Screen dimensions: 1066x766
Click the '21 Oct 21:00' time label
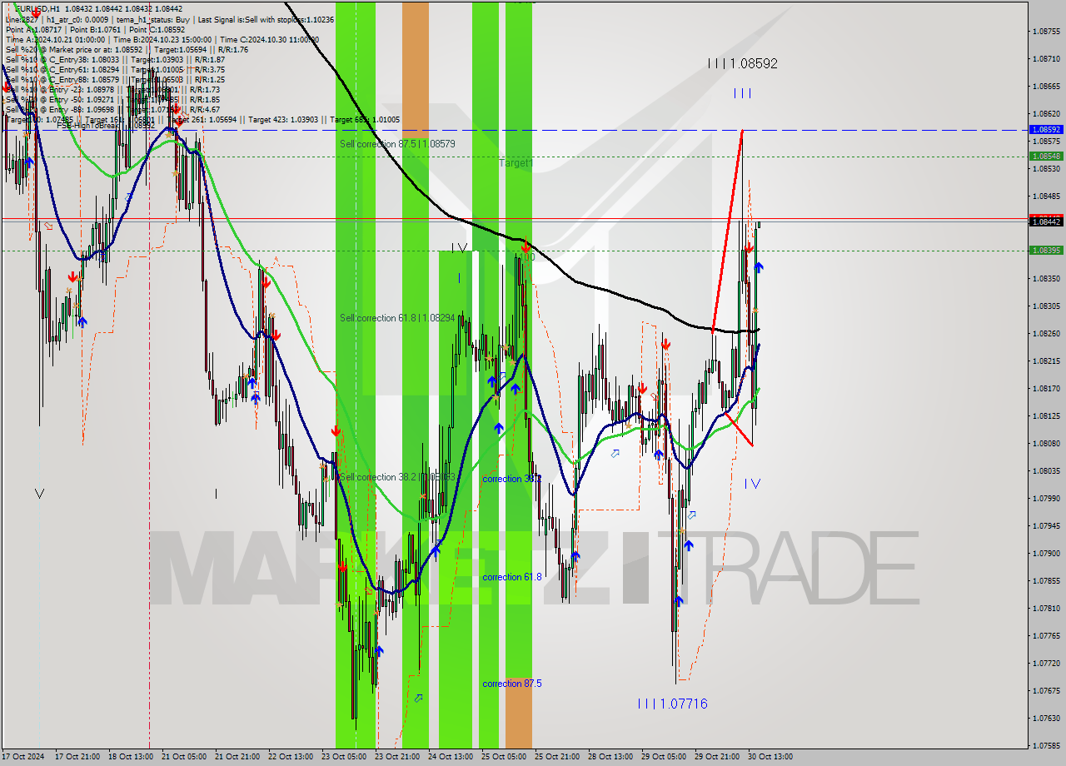(x=237, y=757)
